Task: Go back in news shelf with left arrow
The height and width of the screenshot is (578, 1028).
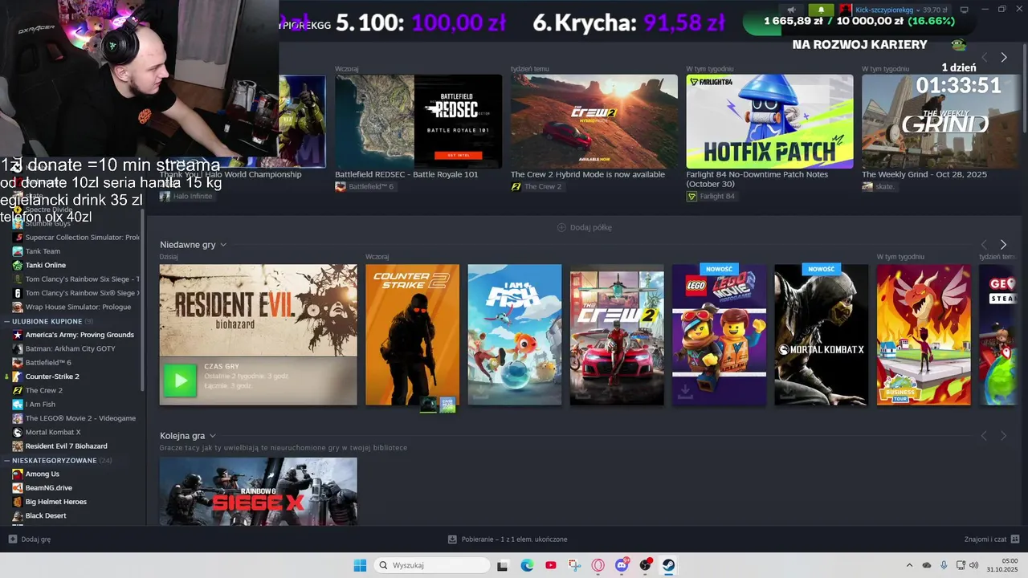Action: coord(984,57)
